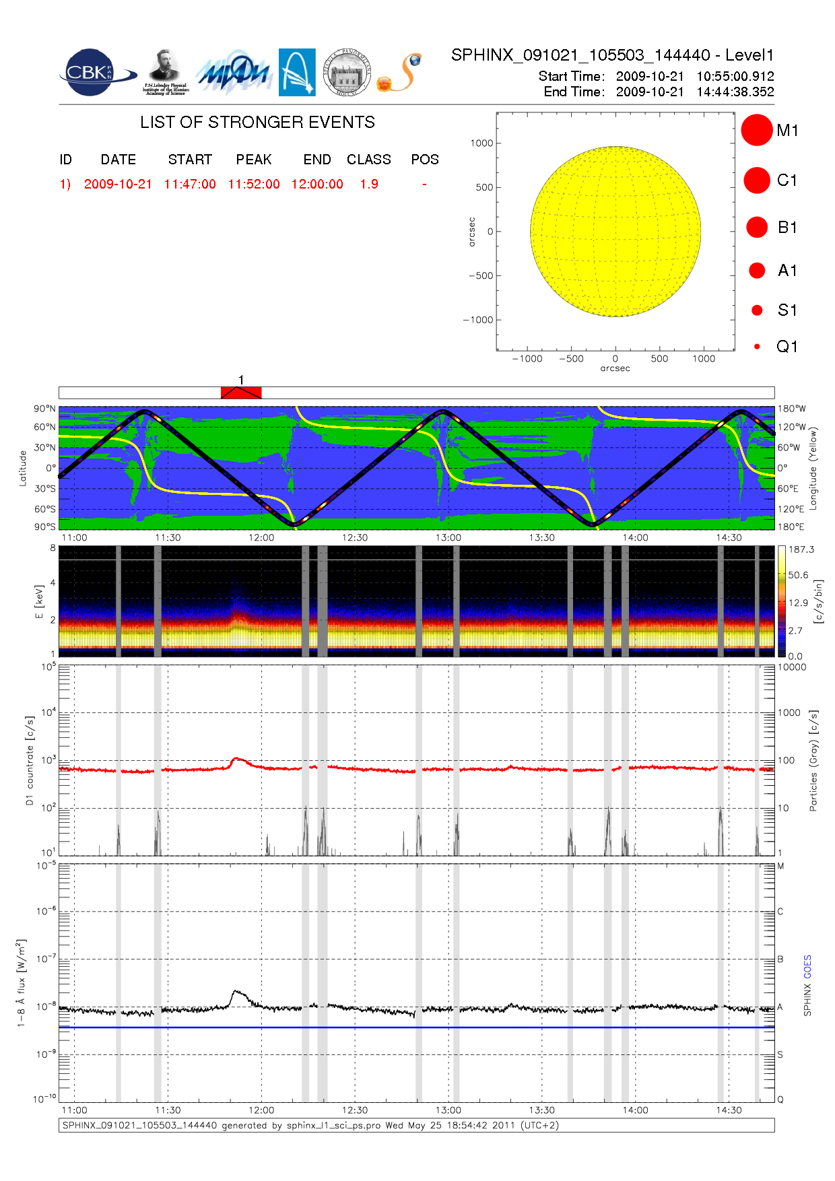Click the S1 red legend dot
Viewport: 835px width, 1181px height.
point(757,310)
